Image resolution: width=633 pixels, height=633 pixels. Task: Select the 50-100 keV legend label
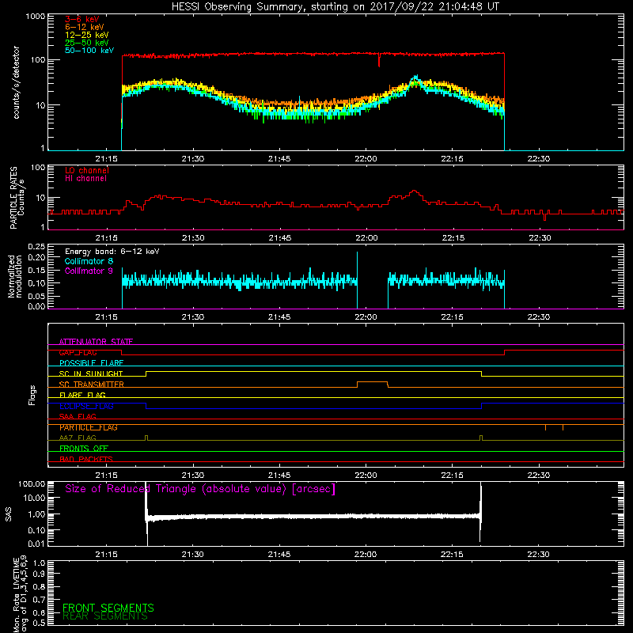89,51
